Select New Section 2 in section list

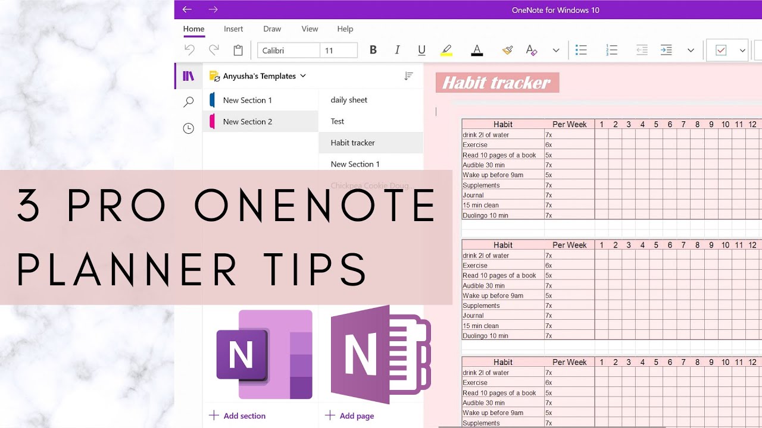click(x=261, y=121)
